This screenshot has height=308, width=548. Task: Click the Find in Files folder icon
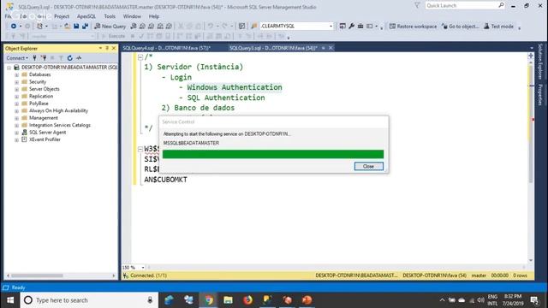pyautogui.click(x=254, y=27)
